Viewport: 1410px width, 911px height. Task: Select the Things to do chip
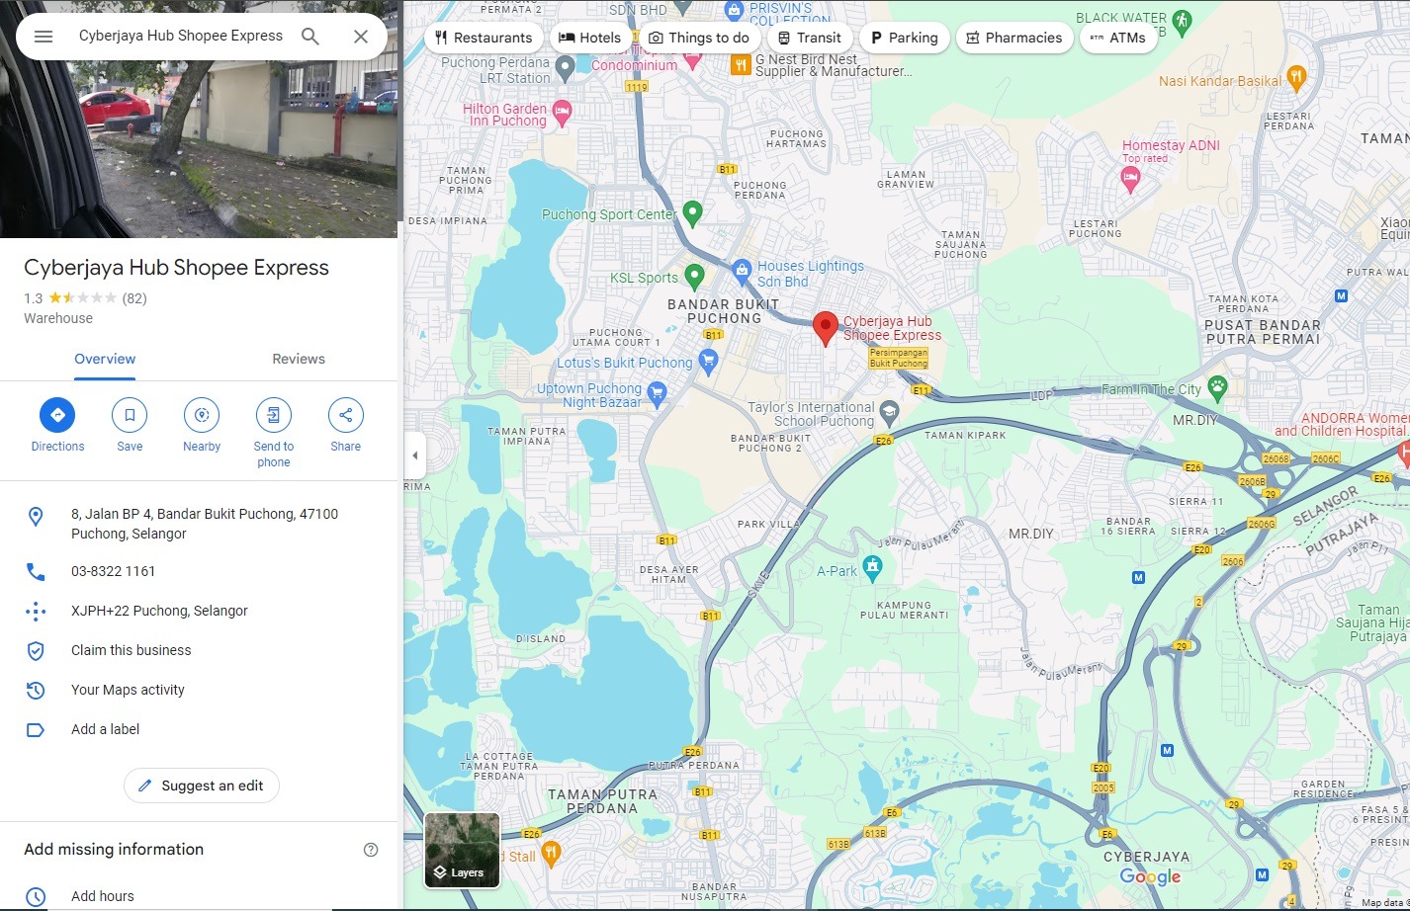(699, 38)
